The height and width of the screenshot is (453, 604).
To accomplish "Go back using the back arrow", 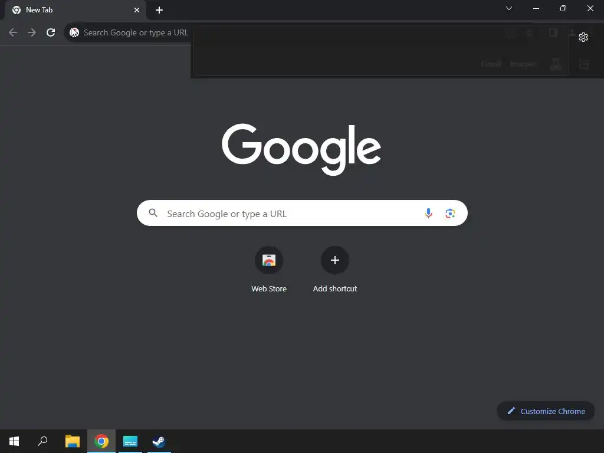I will pyautogui.click(x=13, y=32).
